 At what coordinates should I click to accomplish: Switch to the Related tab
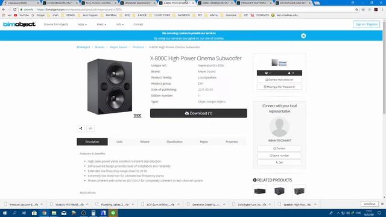(145, 142)
